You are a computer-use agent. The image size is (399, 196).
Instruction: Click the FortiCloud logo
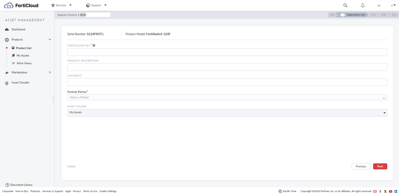(x=21, y=5)
